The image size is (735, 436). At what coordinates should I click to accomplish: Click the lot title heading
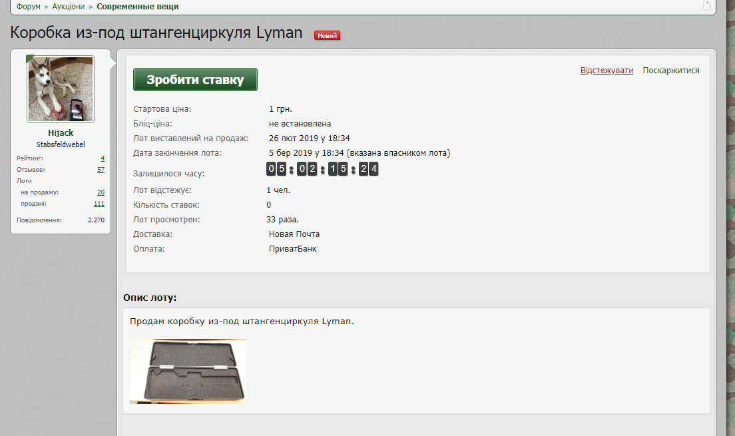click(x=156, y=33)
